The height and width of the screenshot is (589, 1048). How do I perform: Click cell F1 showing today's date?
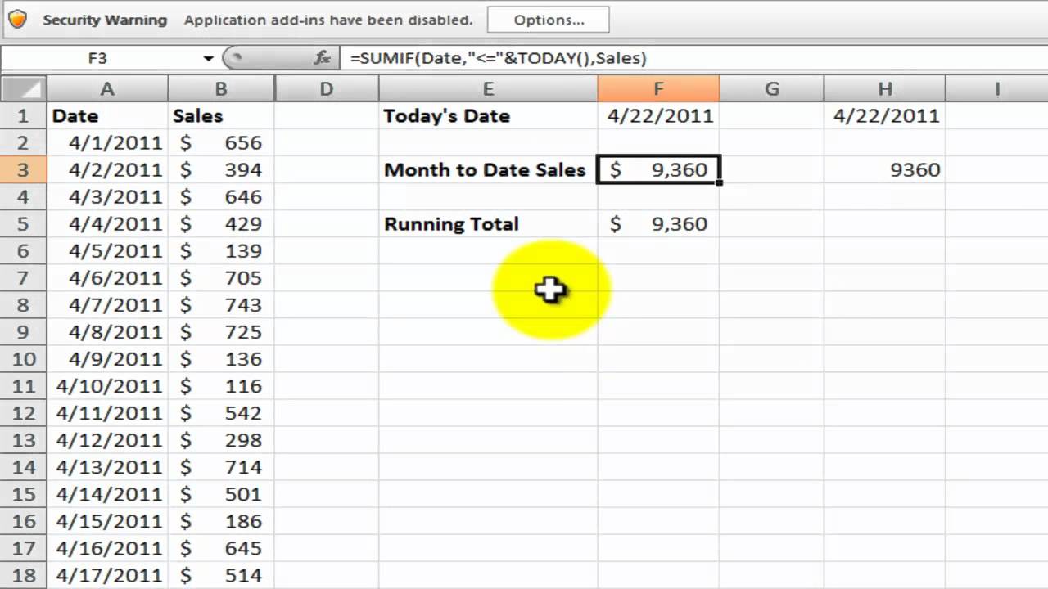(658, 116)
